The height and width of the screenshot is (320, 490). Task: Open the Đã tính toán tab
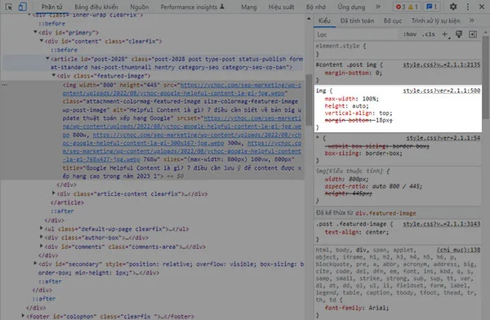357,21
